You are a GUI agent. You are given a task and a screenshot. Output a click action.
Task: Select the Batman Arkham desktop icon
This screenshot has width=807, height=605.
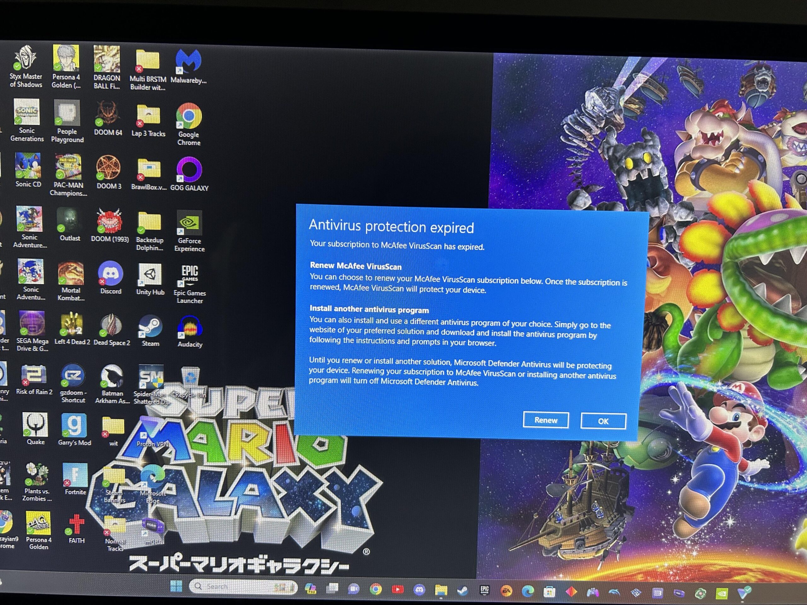112,385
